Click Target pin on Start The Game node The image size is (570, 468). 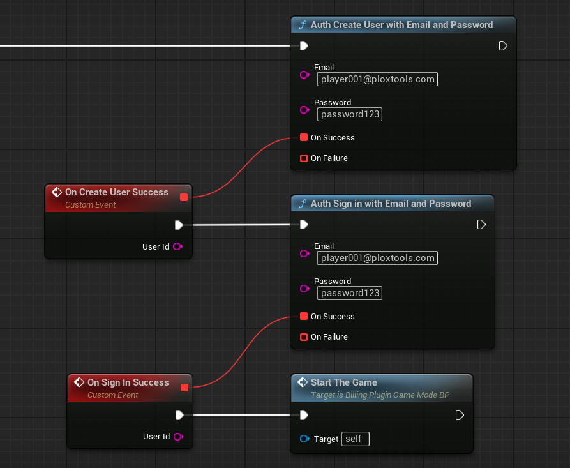pos(304,439)
